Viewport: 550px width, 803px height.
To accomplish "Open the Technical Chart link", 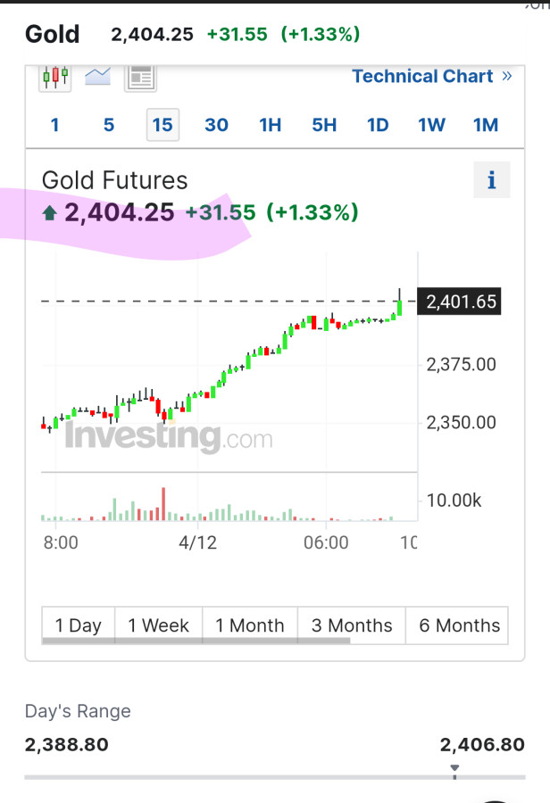I will 422,77.
